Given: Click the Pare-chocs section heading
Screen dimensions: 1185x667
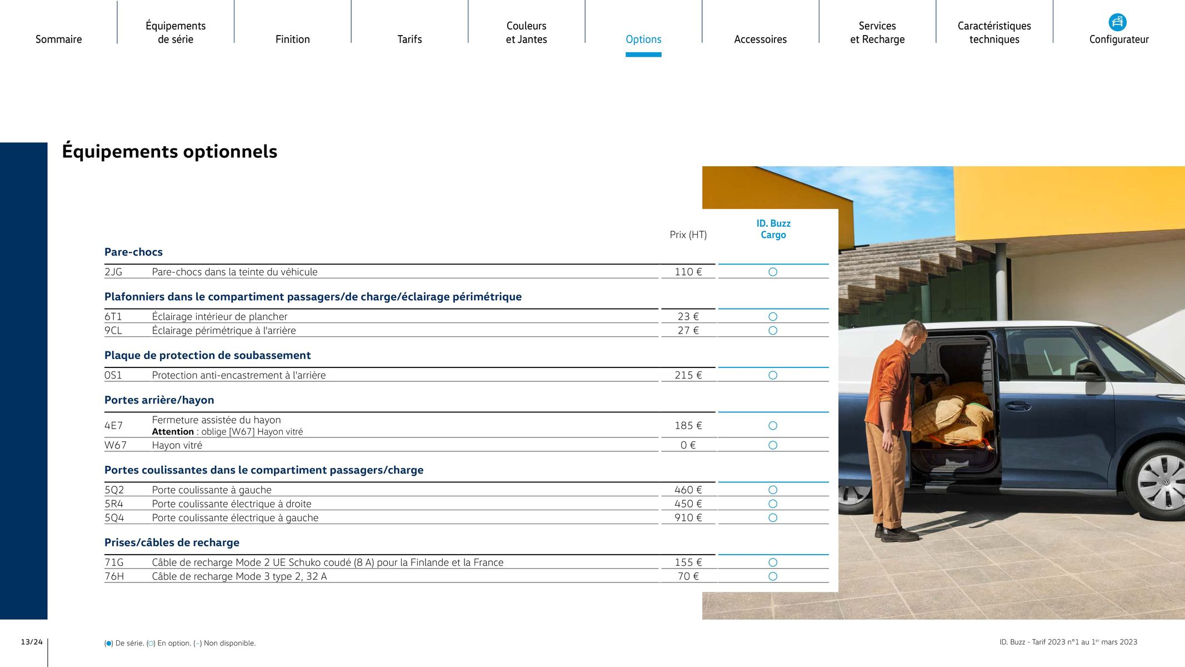Looking at the screenshot, I should [x=133, y=252].
